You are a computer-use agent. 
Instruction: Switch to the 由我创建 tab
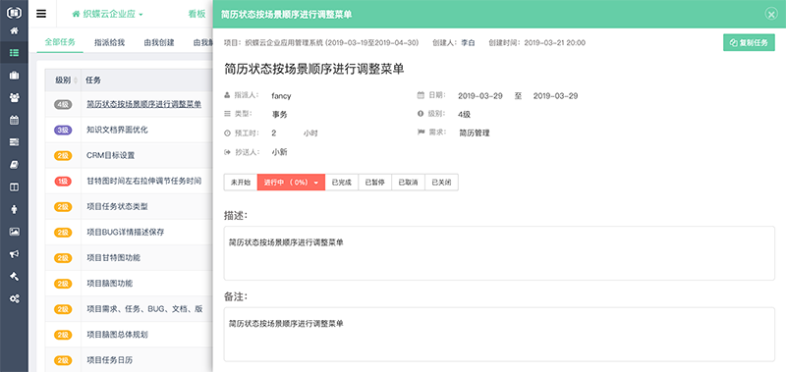point(159,42)
